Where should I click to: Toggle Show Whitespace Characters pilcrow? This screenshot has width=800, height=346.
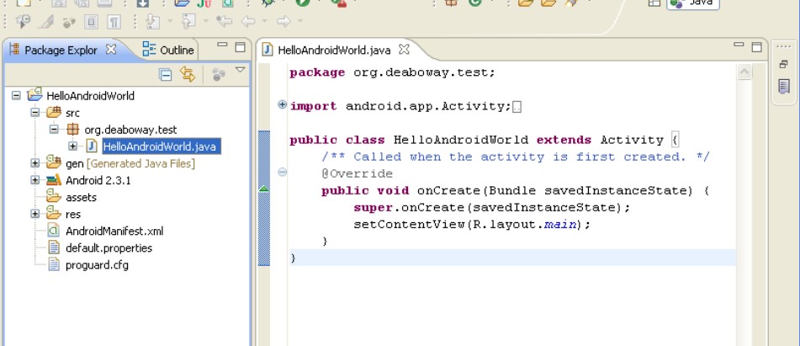pyautogui.click(x=114, y=21)
